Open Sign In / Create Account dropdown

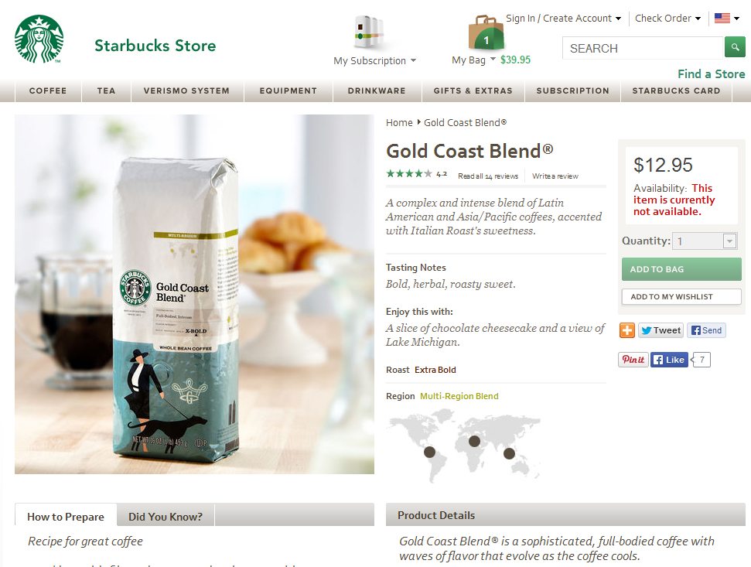(x=564, y=19)
